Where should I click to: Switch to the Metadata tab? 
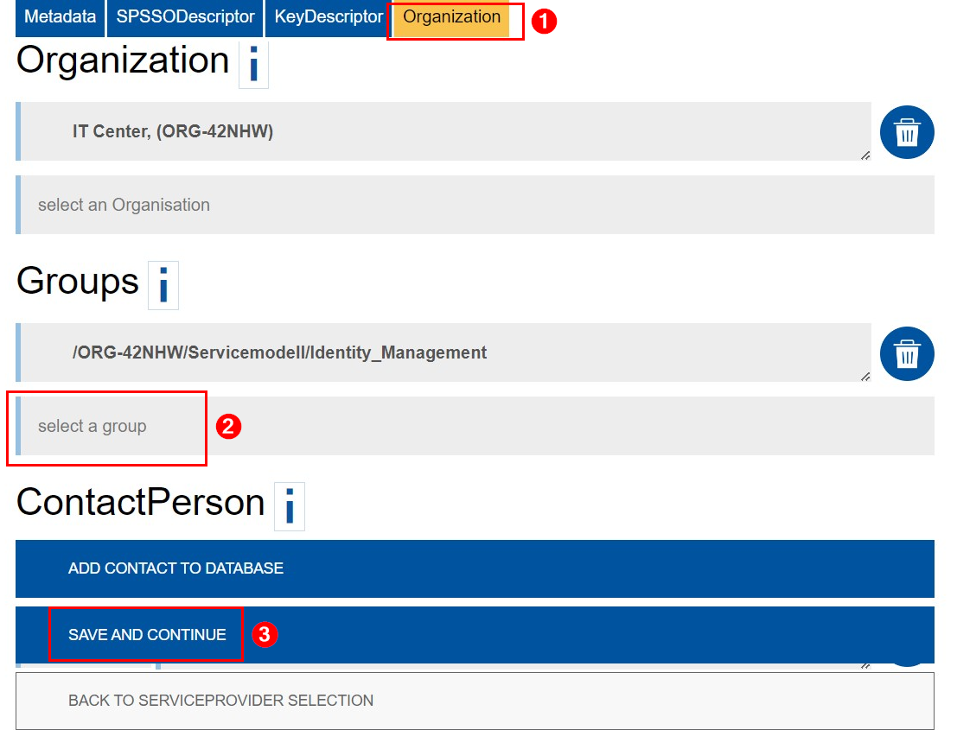tap(59, 16)
